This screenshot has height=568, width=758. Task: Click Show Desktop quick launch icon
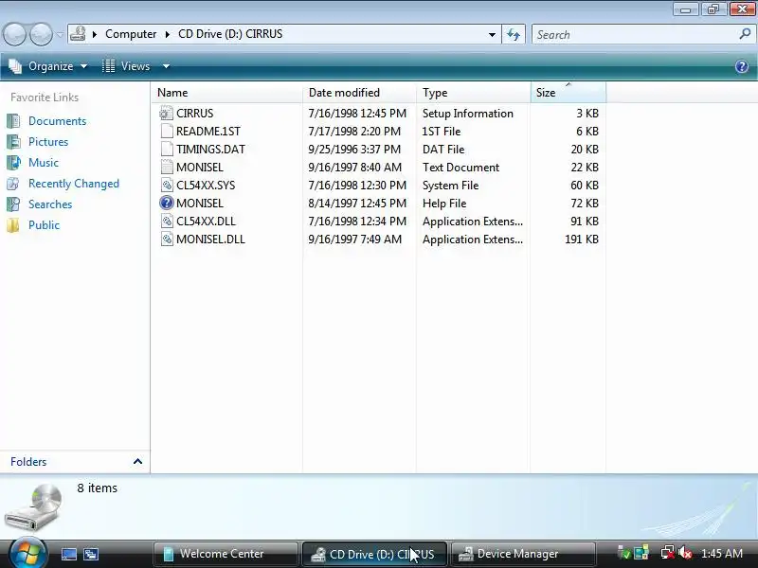[68, 554]
